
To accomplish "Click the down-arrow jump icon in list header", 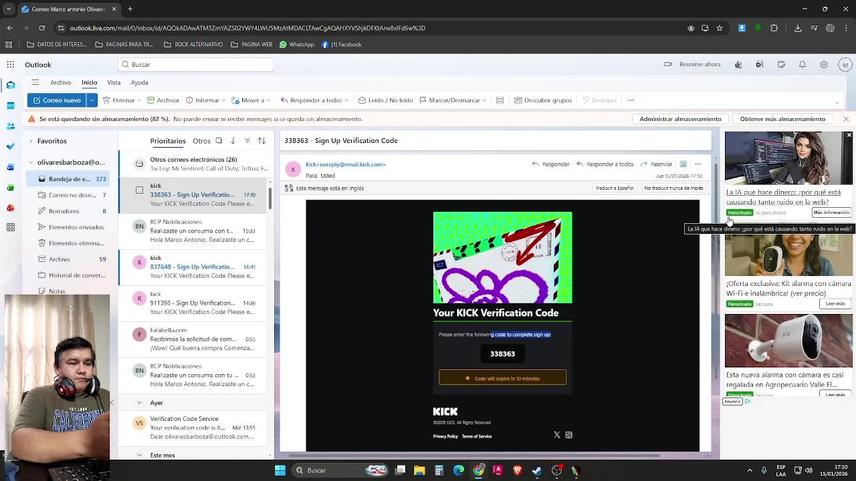I will 233,141.
